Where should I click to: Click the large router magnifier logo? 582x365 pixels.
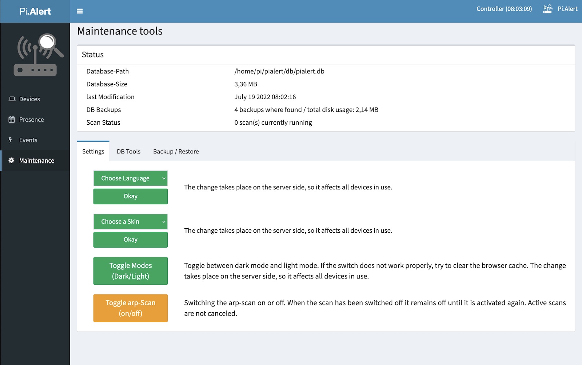click(x=38, y=55)
